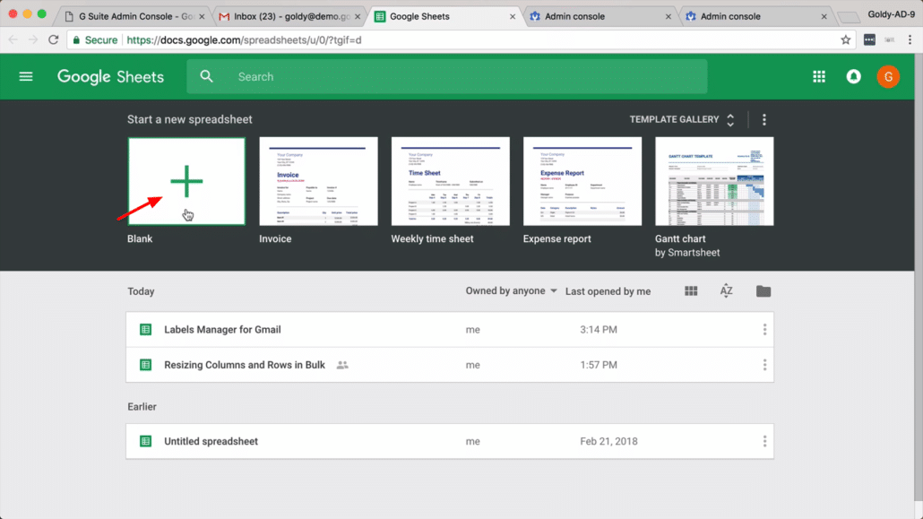Click the sheet icon of Untitled spreadsheet

point(145,441)
